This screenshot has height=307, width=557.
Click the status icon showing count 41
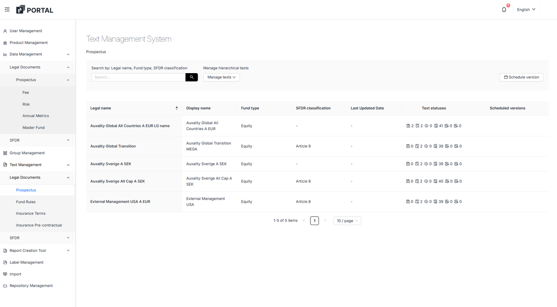(x=436, y=126)
